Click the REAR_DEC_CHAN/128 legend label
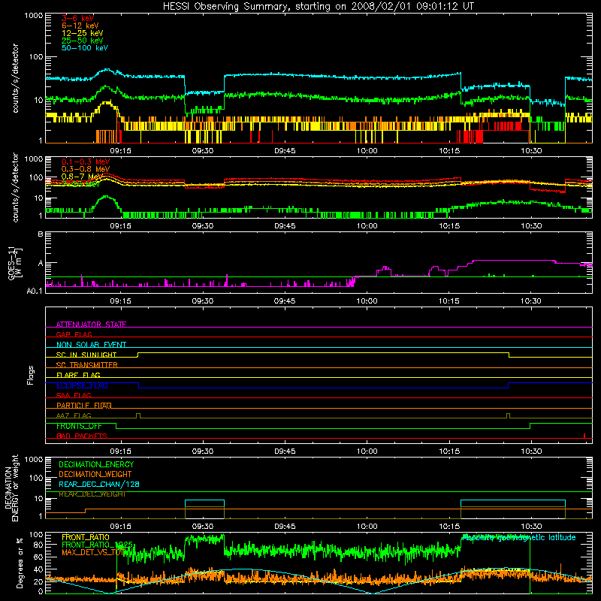Screen dimensions: 601x601 pos(99,484)
